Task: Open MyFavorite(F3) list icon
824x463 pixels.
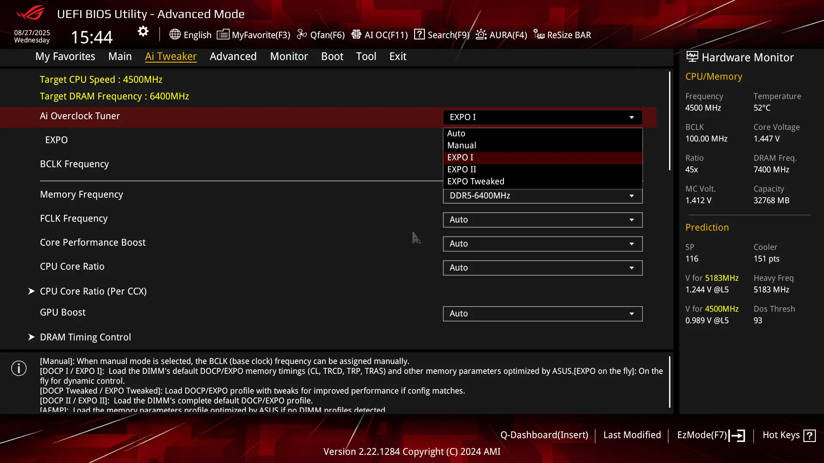Action: coord(223,34)
